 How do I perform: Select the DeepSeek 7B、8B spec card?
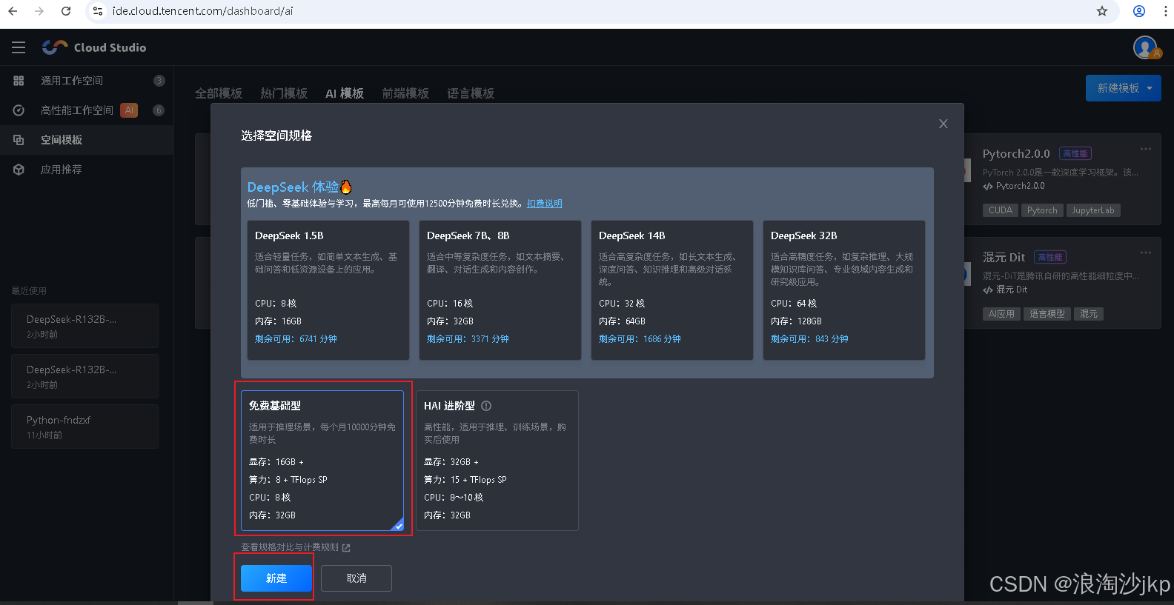tap(500, 290)
